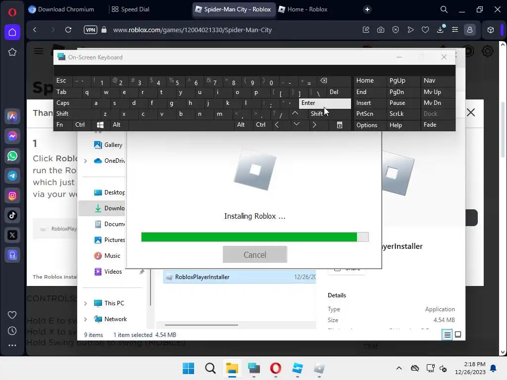The width and height of the screenshot is (507, 380).
Task: Open taskbar Search magnifier
Action: 210,368
